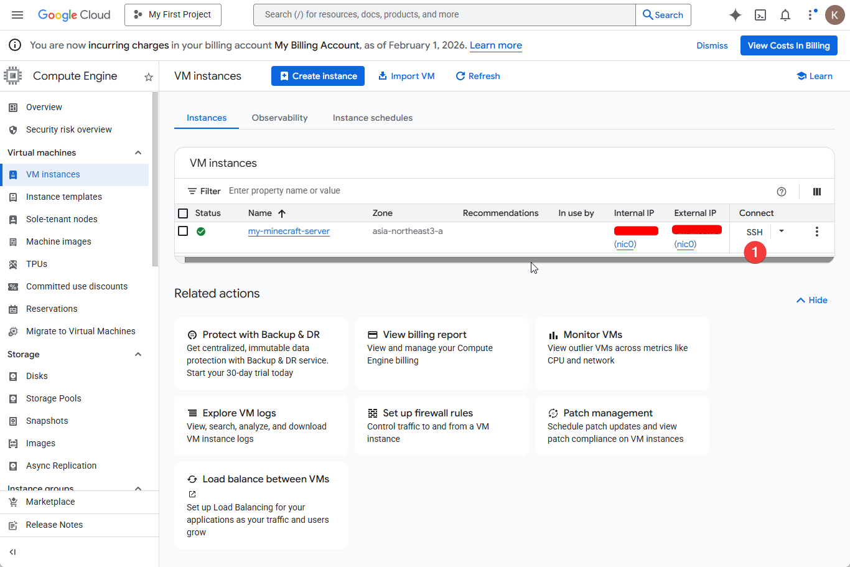Click the Google Cloud logo
Screen dimensions: 850x567
(x=74, y=15)
